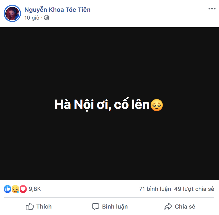This screenshot has width=219, height=215.
Task: View the 71 bình luận comments
Action: 155,189
